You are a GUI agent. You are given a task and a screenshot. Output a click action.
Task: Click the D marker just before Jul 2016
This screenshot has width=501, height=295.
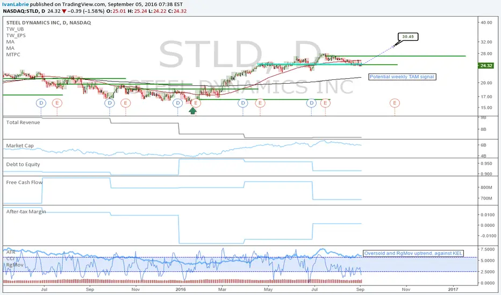pyautogui.click(x=312, y=103)
